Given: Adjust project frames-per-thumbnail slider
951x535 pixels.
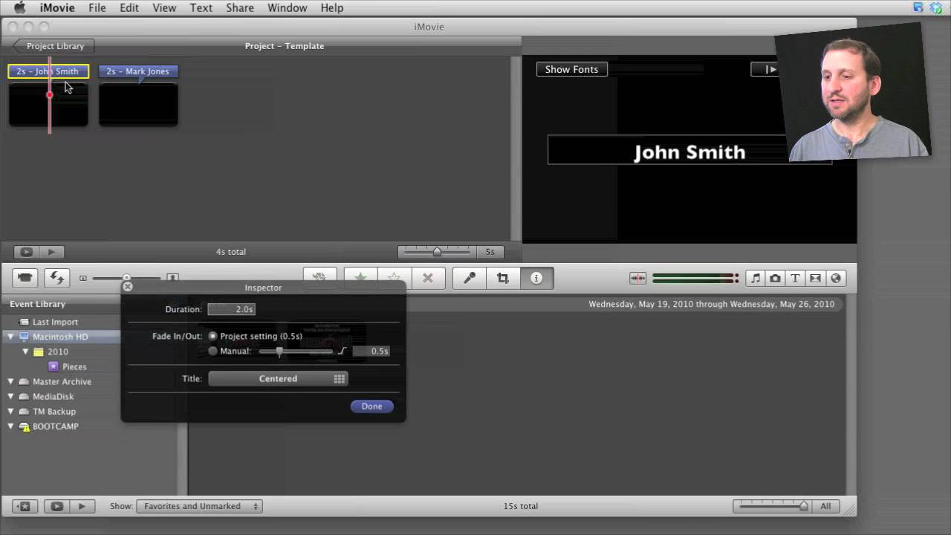Looking at the screenshot, I should [x=437, y=252].
